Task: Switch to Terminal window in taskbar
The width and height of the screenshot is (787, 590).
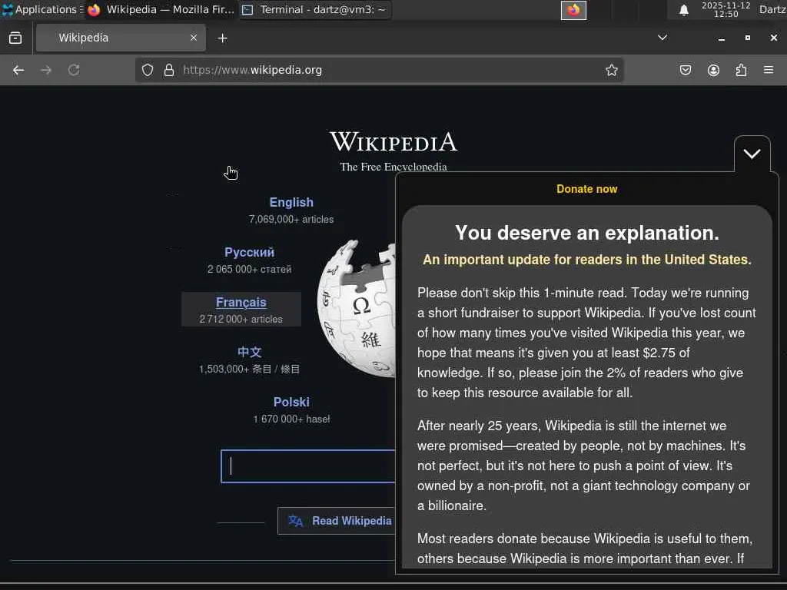Action: [314, 9]
